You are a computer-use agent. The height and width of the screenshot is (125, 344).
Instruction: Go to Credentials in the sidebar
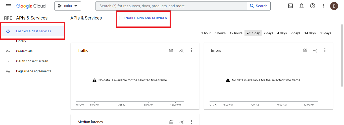[x=24, y=51]
